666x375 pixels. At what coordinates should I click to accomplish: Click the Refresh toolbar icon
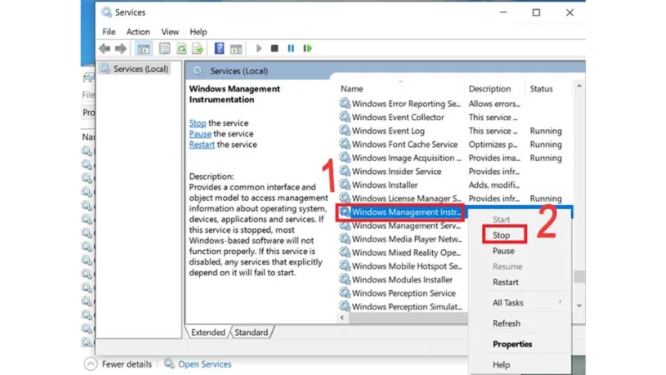(x=181, y=49)
